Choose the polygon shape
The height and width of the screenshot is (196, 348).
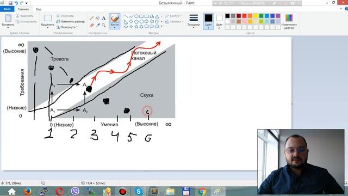click(152, 16)
